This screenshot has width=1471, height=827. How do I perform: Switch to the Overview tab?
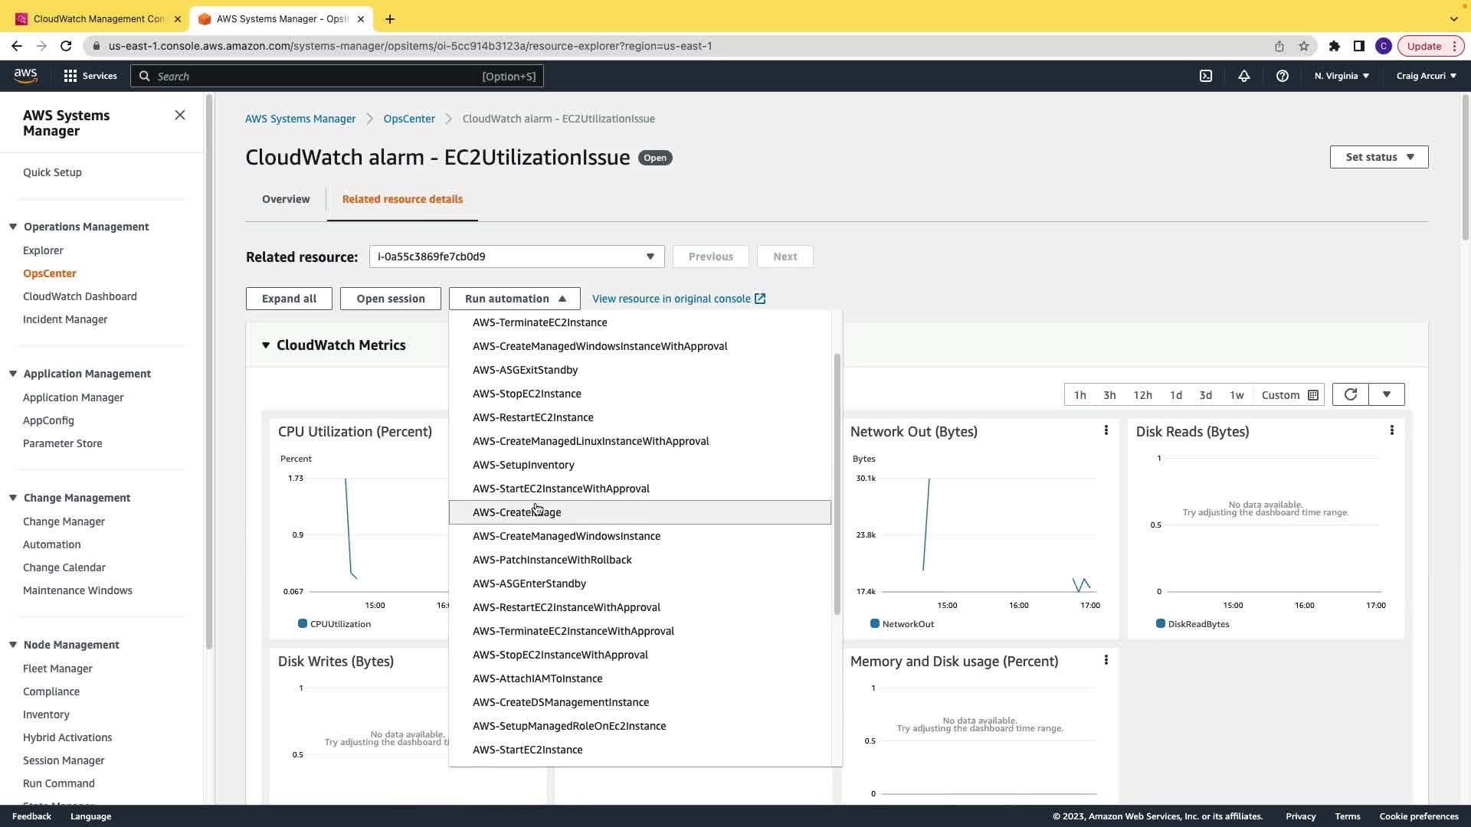click(x=286, y=199)
